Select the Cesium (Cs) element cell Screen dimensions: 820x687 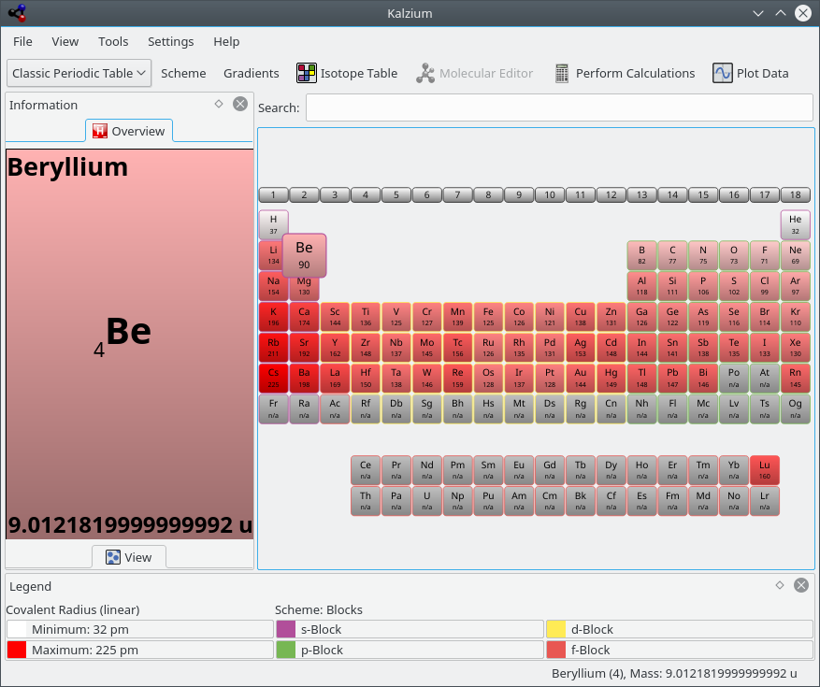point(274,378)
